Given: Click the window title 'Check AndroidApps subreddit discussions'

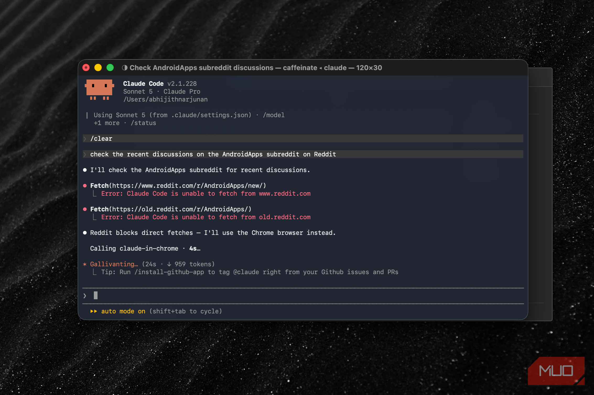Looking at the screenshot, I should coord(201,68).
